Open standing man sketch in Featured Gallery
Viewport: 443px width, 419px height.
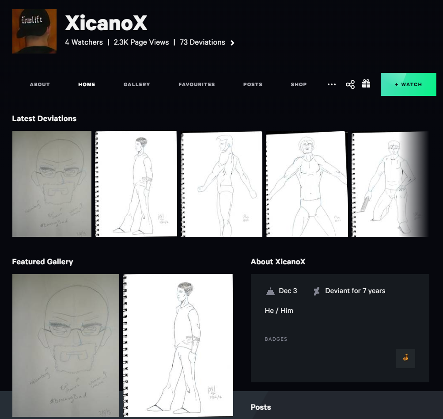point(178,345)
